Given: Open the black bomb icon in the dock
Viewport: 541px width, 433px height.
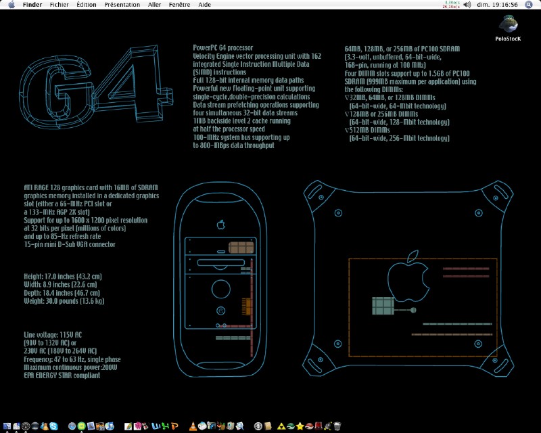Looking at the screenshot, I should pyautogui.click(x=328, y=426).
